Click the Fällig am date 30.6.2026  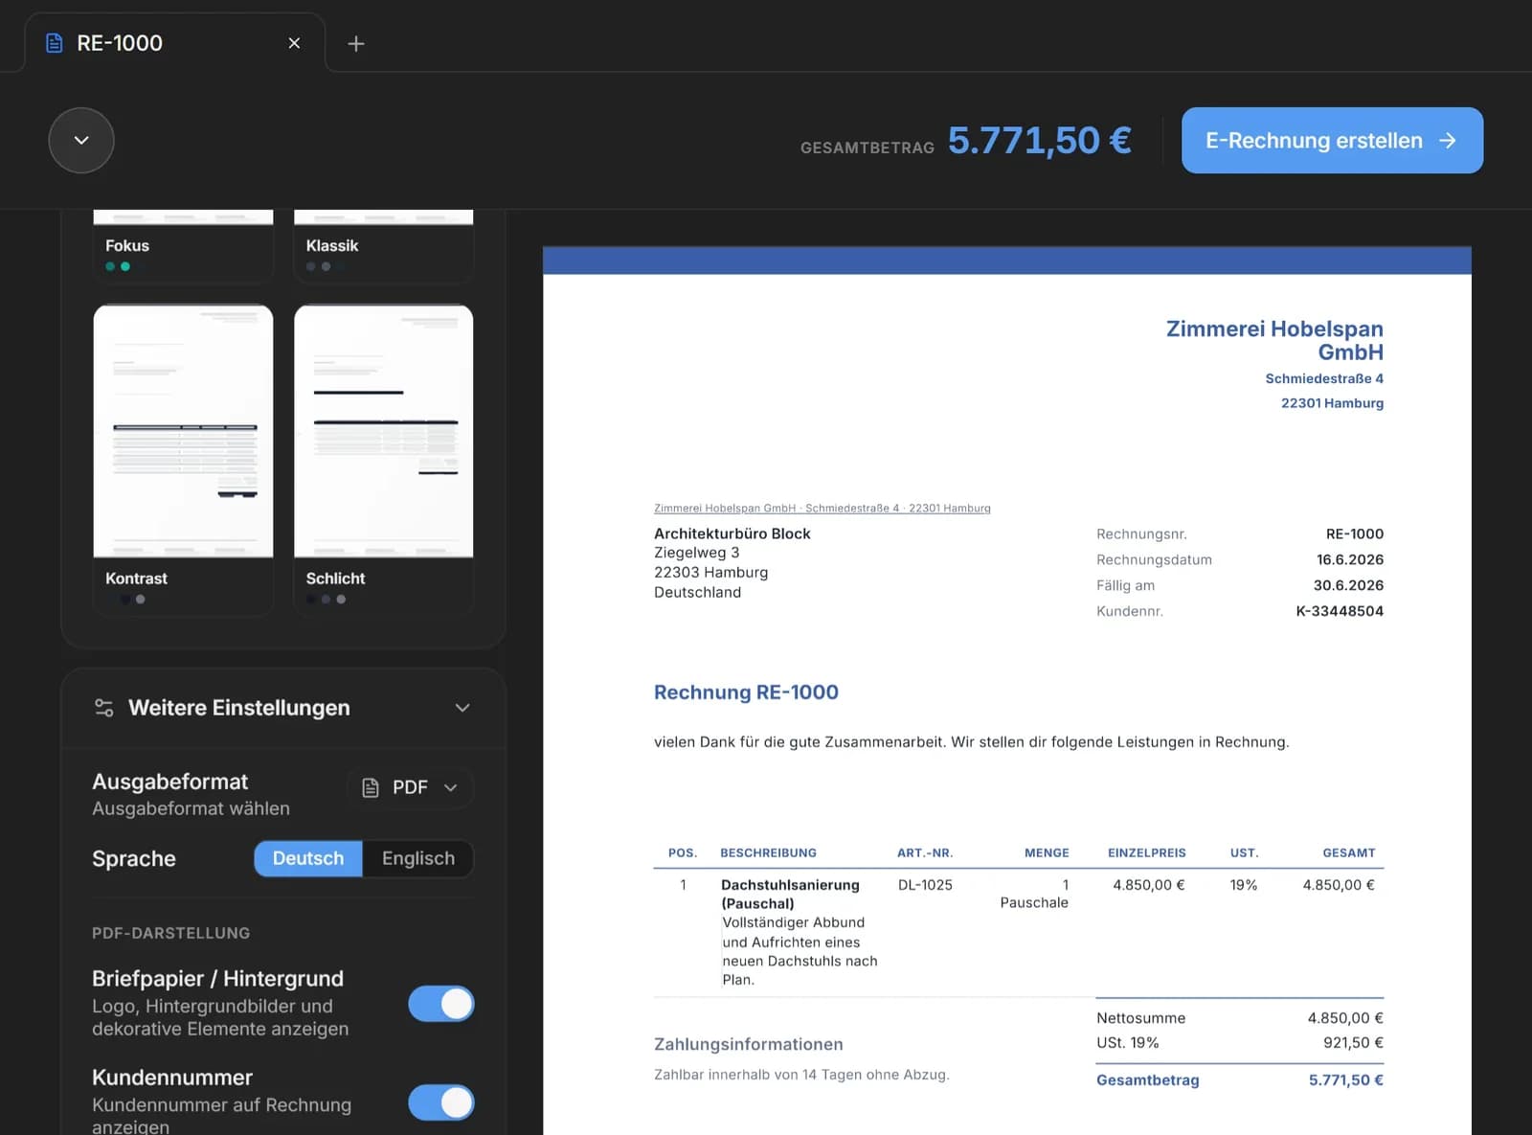coord(1348,585)
